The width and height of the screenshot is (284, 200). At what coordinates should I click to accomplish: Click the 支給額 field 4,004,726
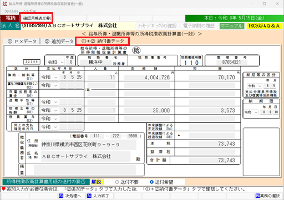pos(147,77)
